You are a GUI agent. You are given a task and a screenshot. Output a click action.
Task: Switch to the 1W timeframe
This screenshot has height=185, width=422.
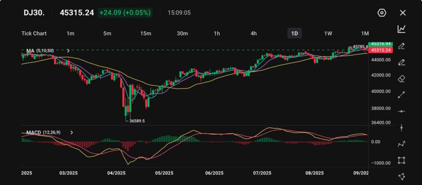[328, 33]
